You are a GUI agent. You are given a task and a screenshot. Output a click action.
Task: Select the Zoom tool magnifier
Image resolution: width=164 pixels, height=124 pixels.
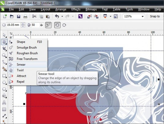pyautogui.click(x=4, y=56)
